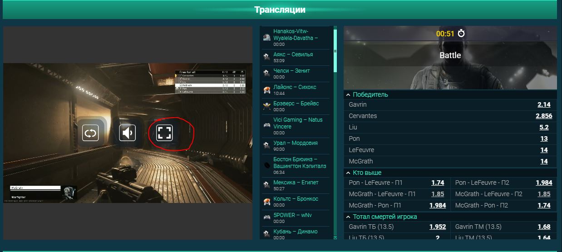Click the reload stream icon
Viewport: 562px width, 252px height.
90,133
